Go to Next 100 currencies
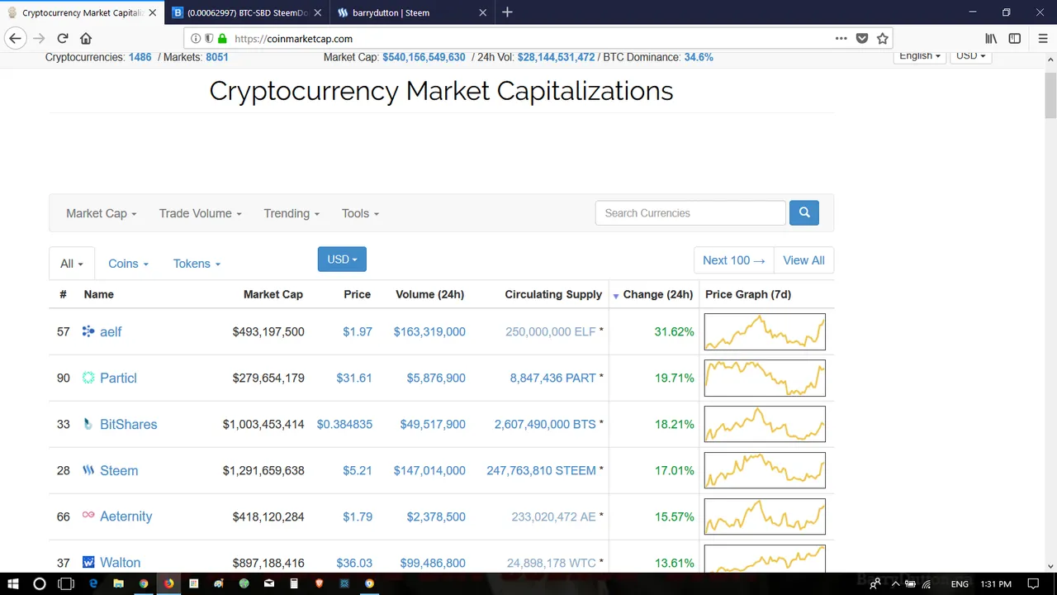The image size is (1057, 595). (734, 260)
